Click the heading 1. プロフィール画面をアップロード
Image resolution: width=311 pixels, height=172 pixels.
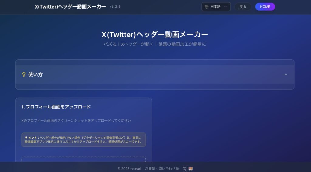[56, 107]
